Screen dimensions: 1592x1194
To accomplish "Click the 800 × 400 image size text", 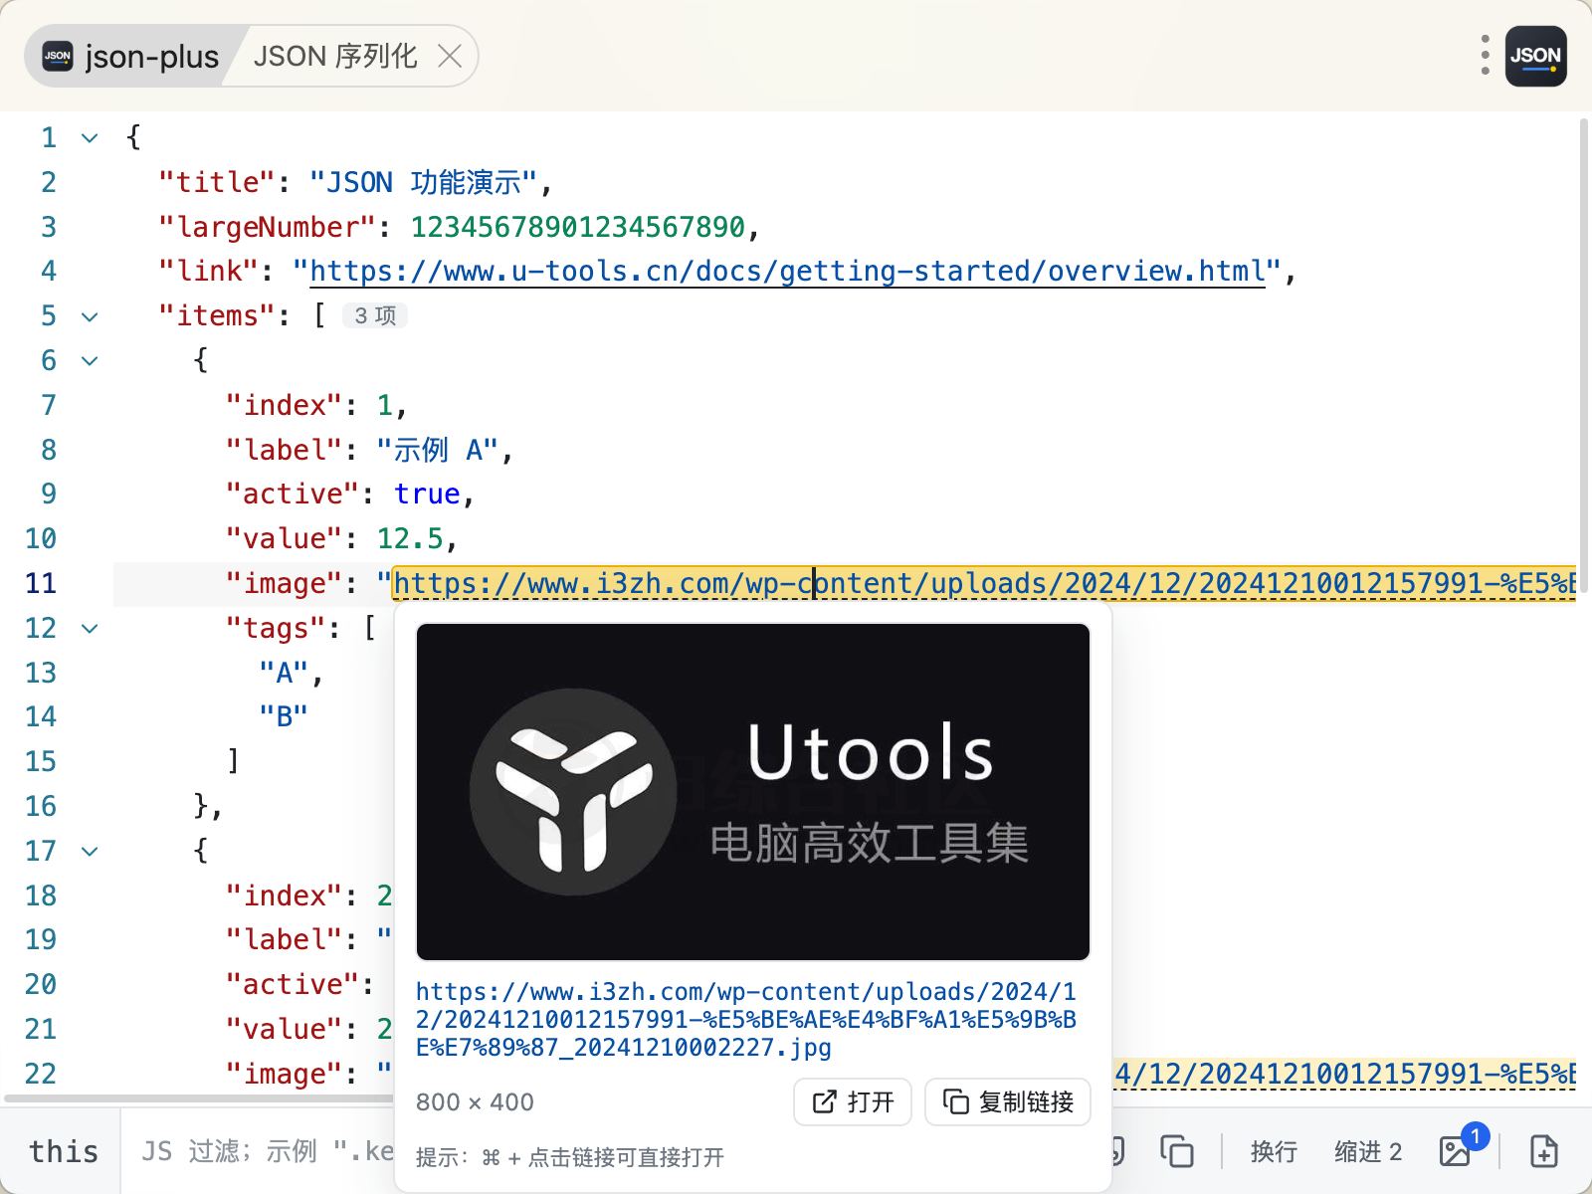I will [475, 1101].
